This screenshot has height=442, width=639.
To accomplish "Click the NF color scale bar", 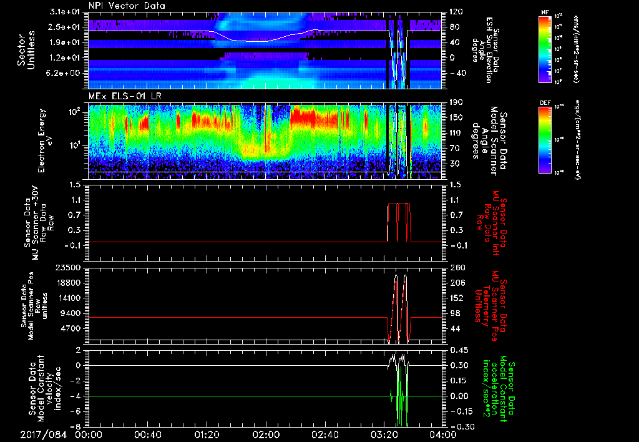I will click(x=543, y=49).
